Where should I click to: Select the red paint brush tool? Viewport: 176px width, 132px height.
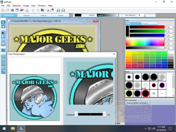tap(3, 40)
